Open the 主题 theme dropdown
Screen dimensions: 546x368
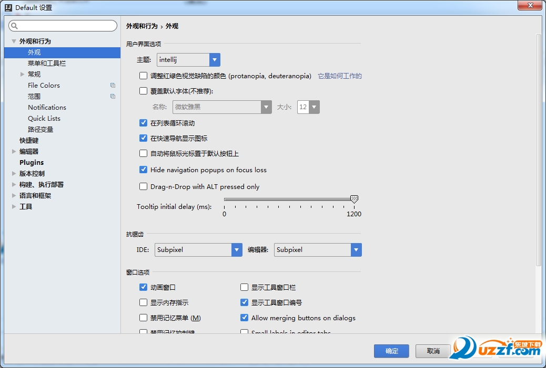coord(215,60)
